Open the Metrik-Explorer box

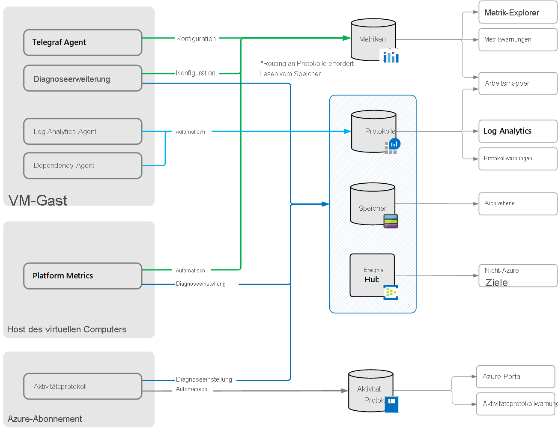point(518,12)
